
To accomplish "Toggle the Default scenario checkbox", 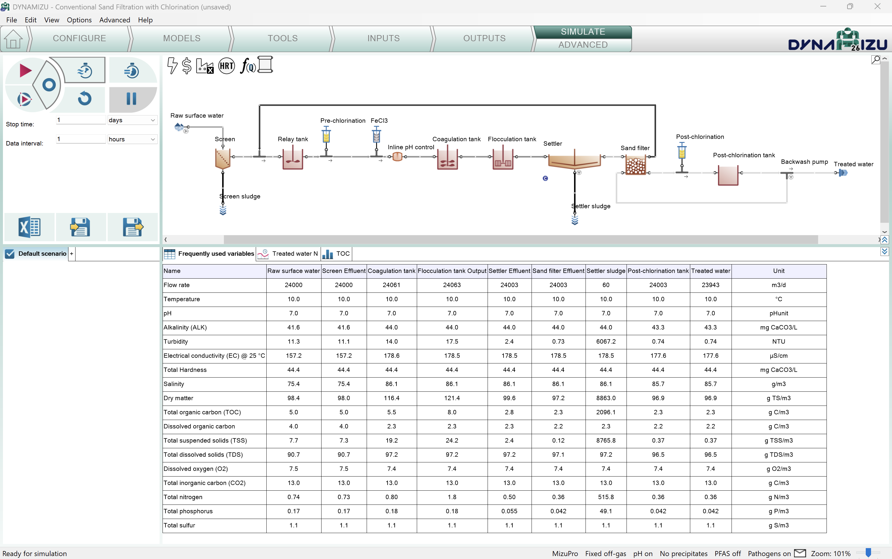I will click(10, 254).
